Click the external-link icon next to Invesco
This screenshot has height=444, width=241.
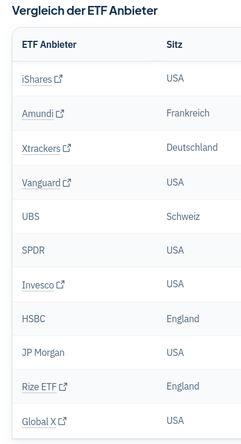click(x=60, y=284)
